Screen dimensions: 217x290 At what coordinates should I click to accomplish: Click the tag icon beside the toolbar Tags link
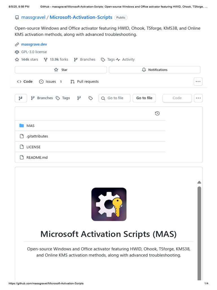coord(58,98)
